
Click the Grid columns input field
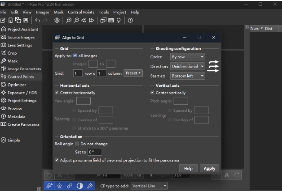click(101, 73)
